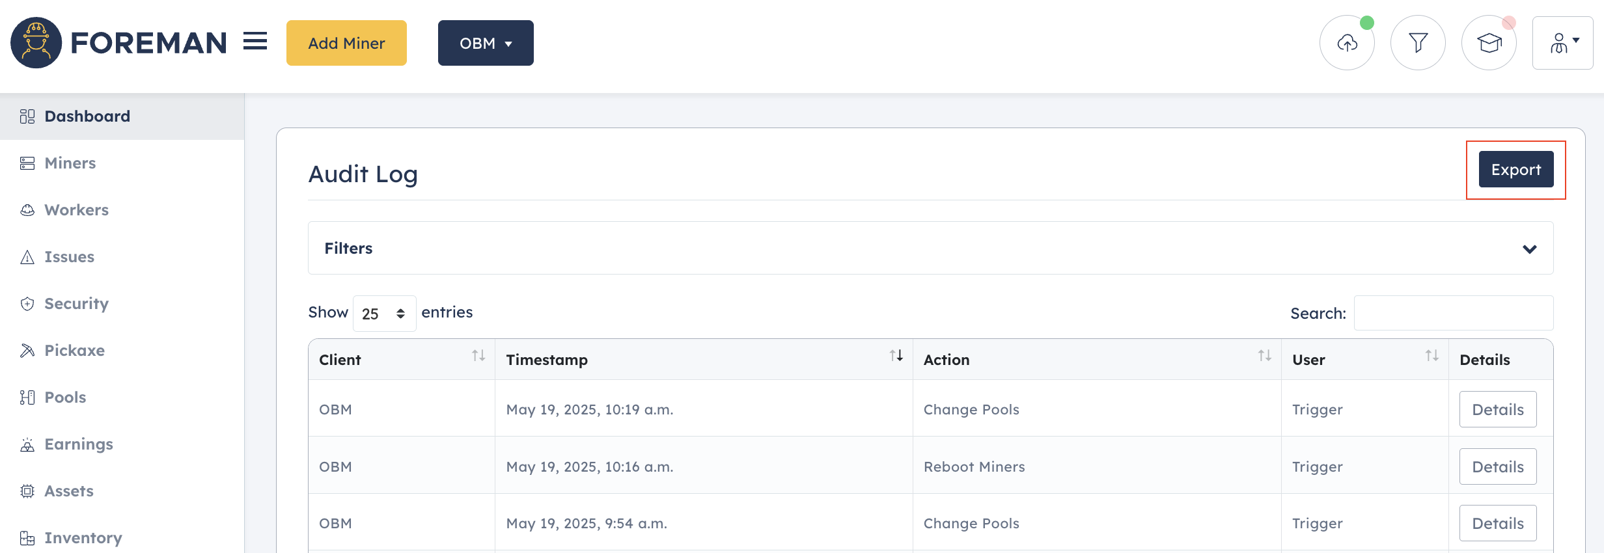Image resolution: width=1604 pixels, height=553 pixels.
Task: Go to Dashboard menu item
Action: tap(122, 116)
